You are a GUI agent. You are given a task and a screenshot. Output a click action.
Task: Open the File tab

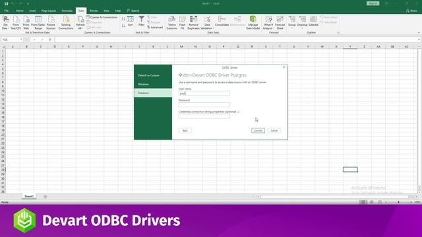[6, 11]
